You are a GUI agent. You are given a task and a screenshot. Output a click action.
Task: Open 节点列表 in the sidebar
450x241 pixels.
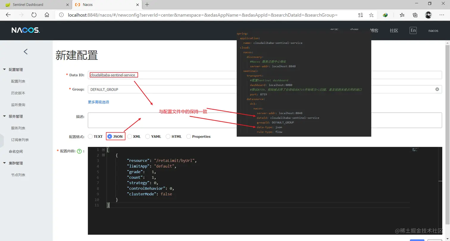tap(18, 175)
